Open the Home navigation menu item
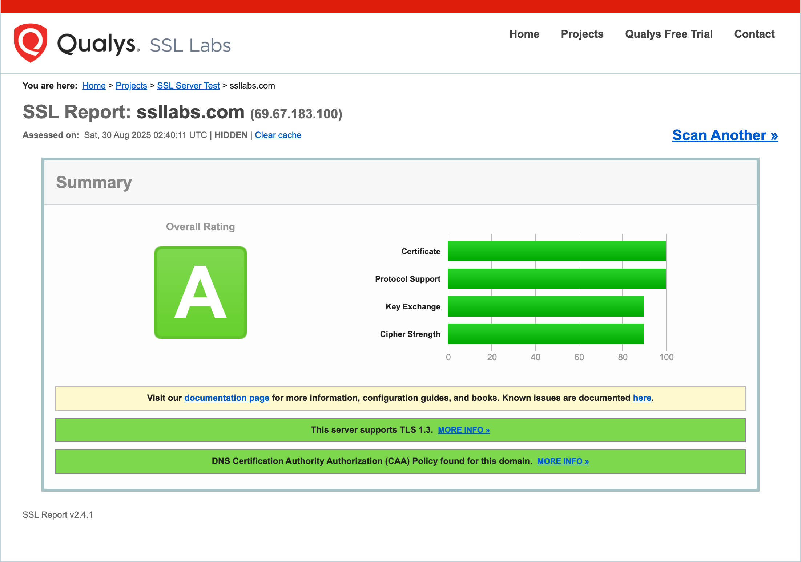 (524, 34)
